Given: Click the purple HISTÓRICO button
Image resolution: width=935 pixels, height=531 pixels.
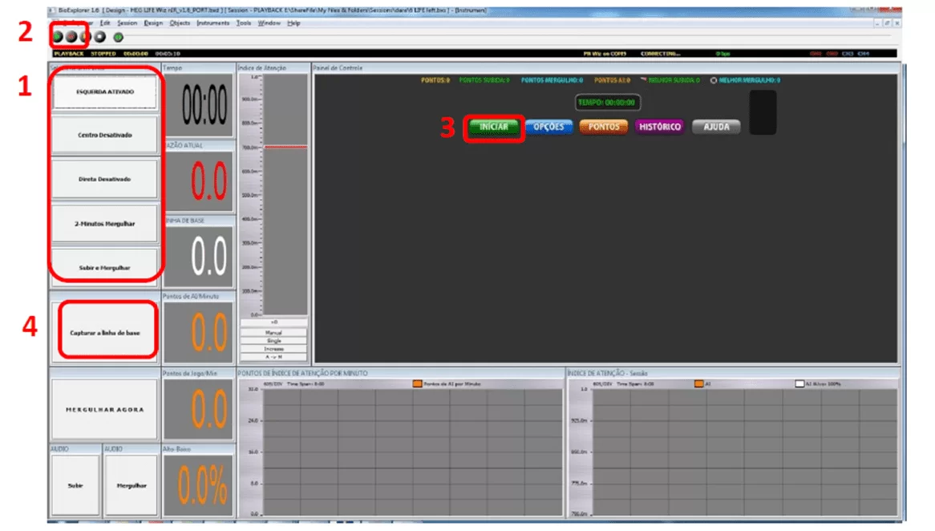Looking at the screenshot, I should [659, 127].
